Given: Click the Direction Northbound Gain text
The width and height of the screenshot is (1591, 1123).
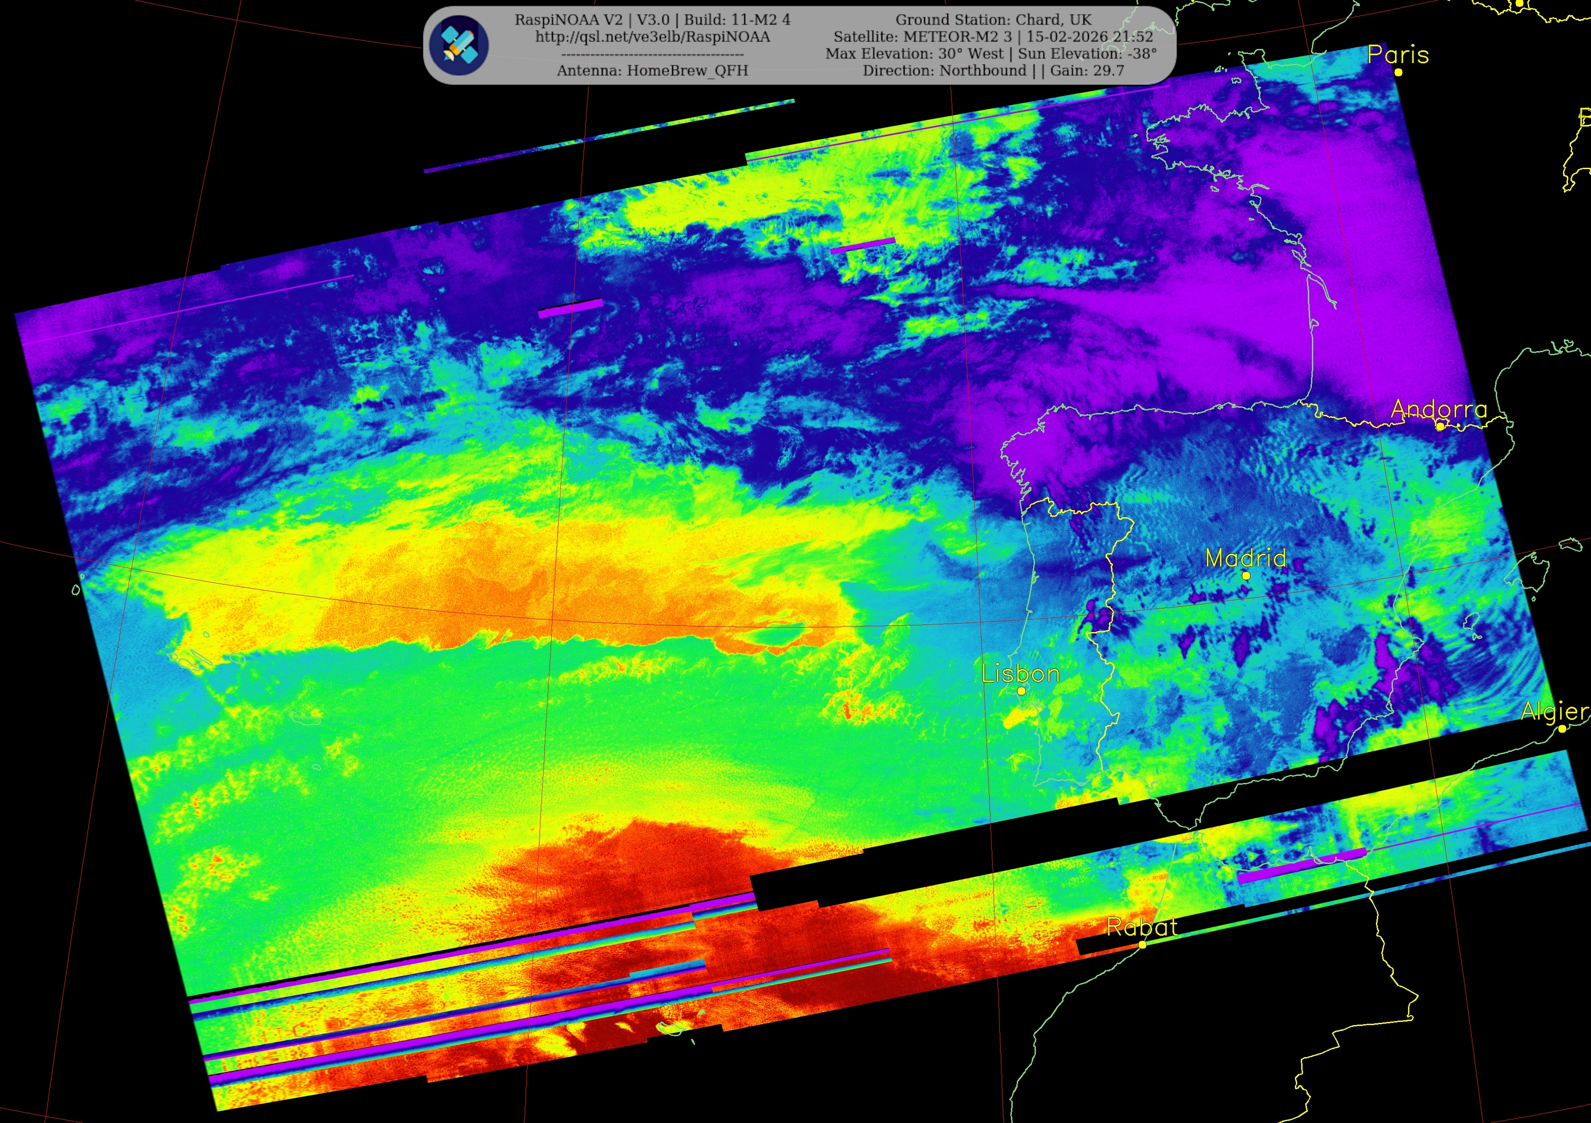Looking at the screenshot, I should (x=993, y=70).
